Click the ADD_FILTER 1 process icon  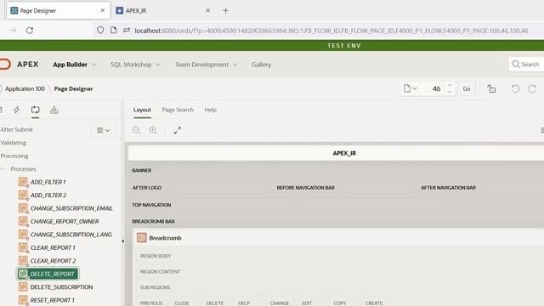pyautogui.click(x=23, y=182)
